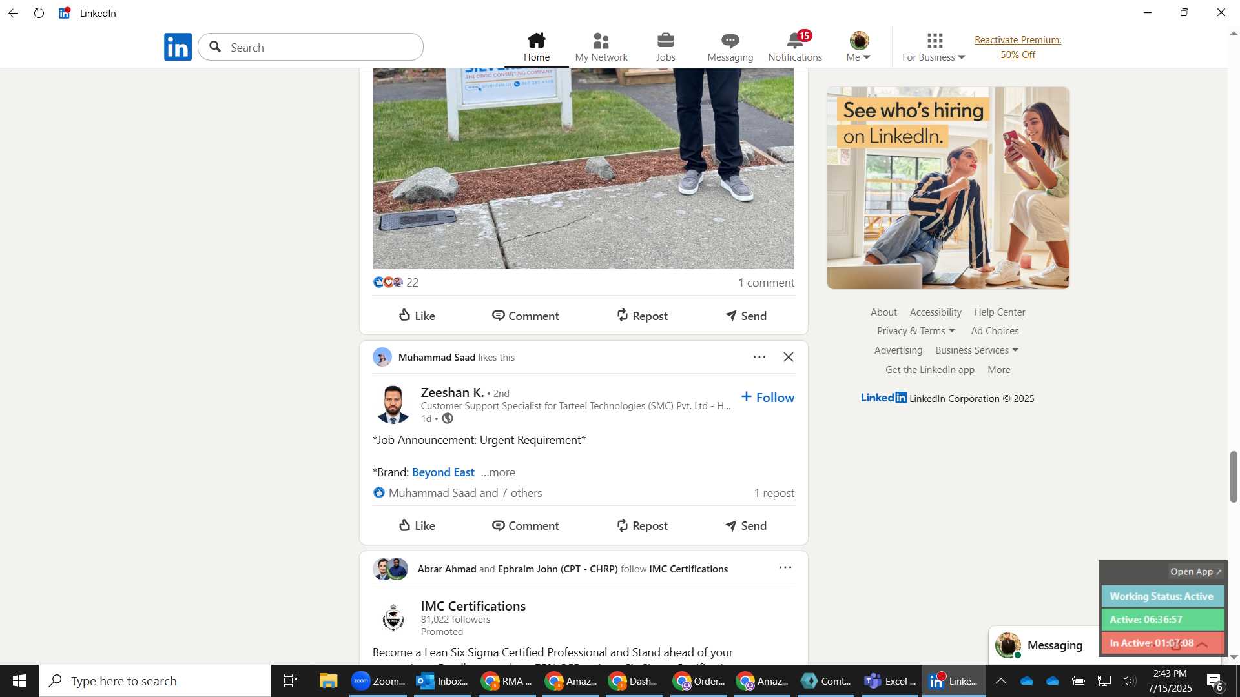Follow Zeeshan K.
The height and width of the screenshot is (697, 1240).
pyautogui.click(x=768, y=398)
